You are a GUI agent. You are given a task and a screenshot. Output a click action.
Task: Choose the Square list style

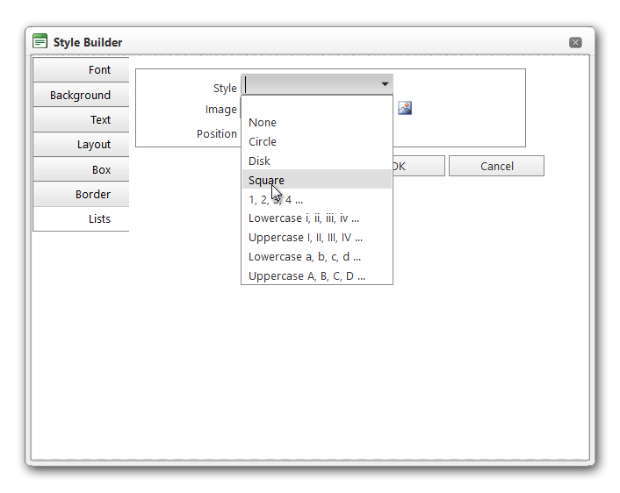pos(266,181)
